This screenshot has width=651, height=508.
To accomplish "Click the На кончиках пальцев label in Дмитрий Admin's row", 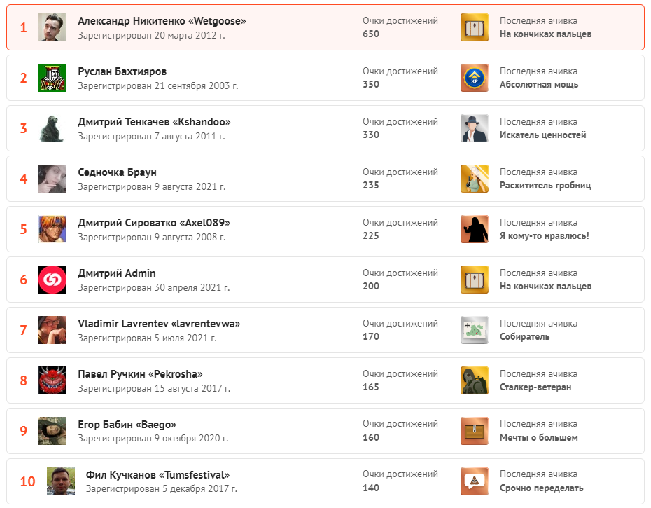I will 545,287.
